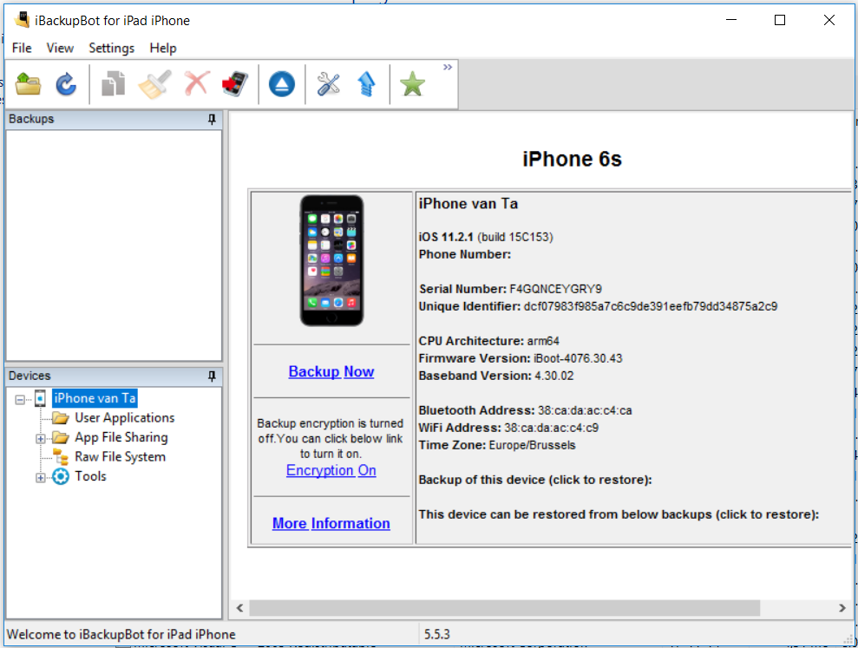The image size is (858, 648).
Task: Click the blue upward arrow toolbar icon
Action: coord(366,84)
